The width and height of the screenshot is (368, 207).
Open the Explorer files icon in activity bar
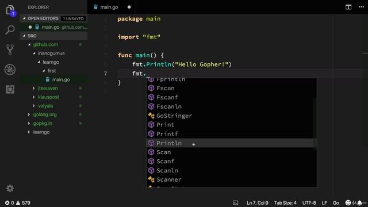coord(10,10)
